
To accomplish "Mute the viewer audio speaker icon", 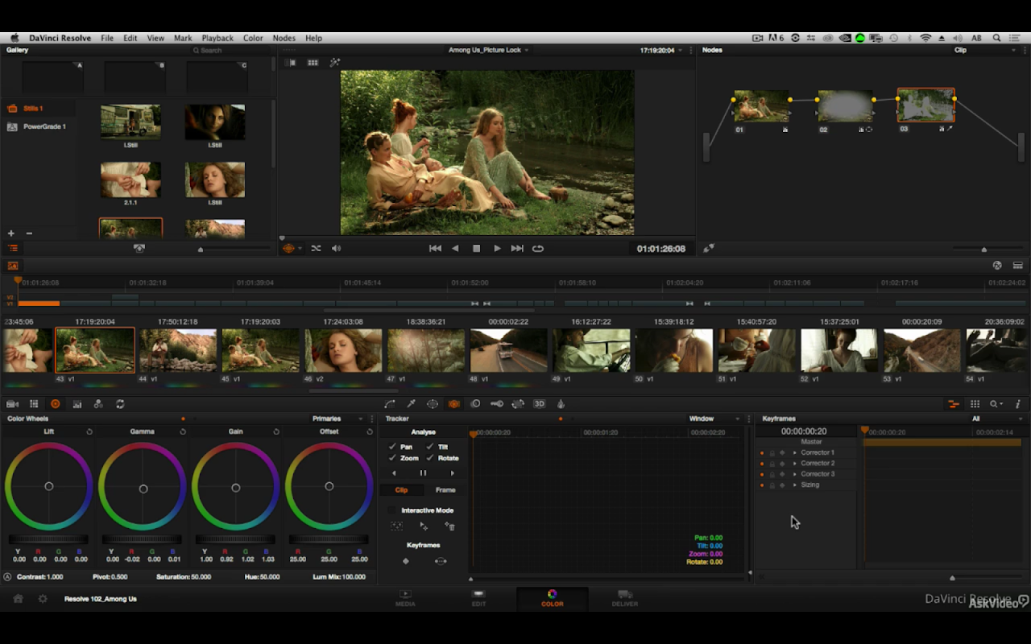I will (x=336, y=249).
